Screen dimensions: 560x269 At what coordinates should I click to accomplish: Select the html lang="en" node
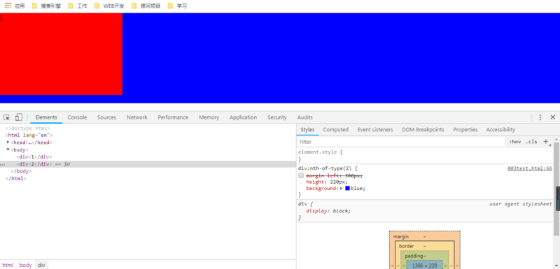(29, 135)
